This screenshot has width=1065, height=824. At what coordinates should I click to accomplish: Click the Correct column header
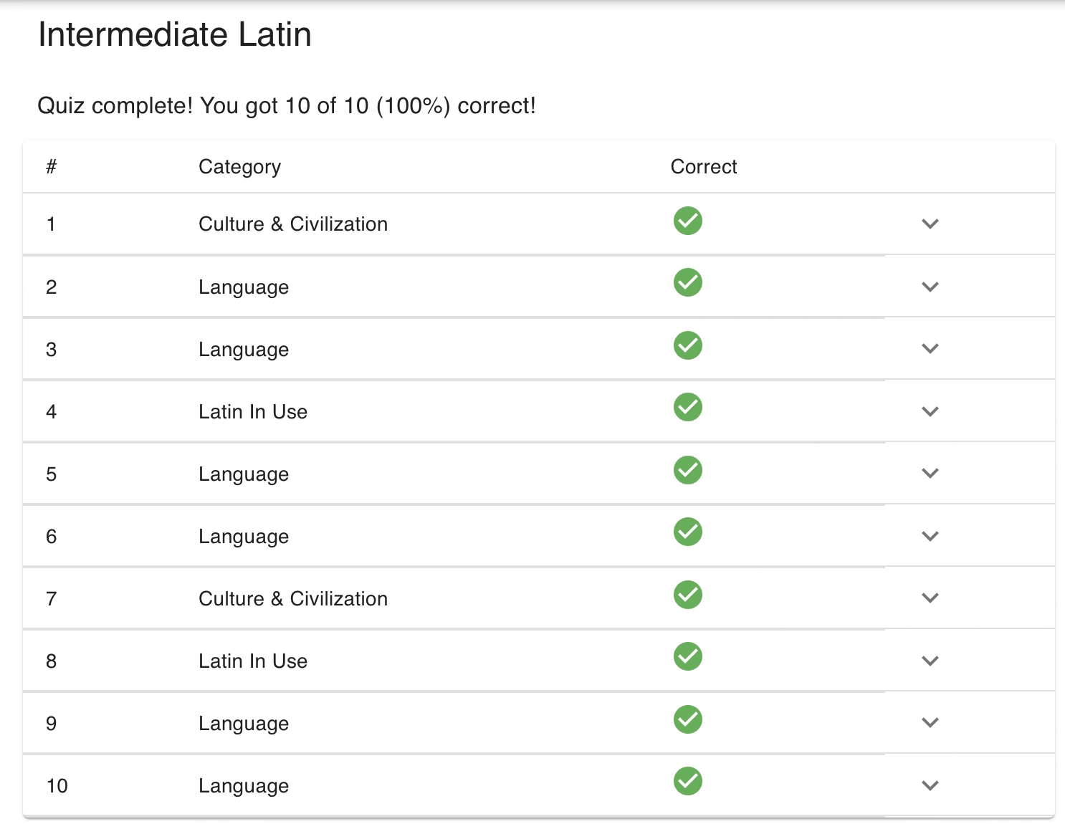[703, 167]
